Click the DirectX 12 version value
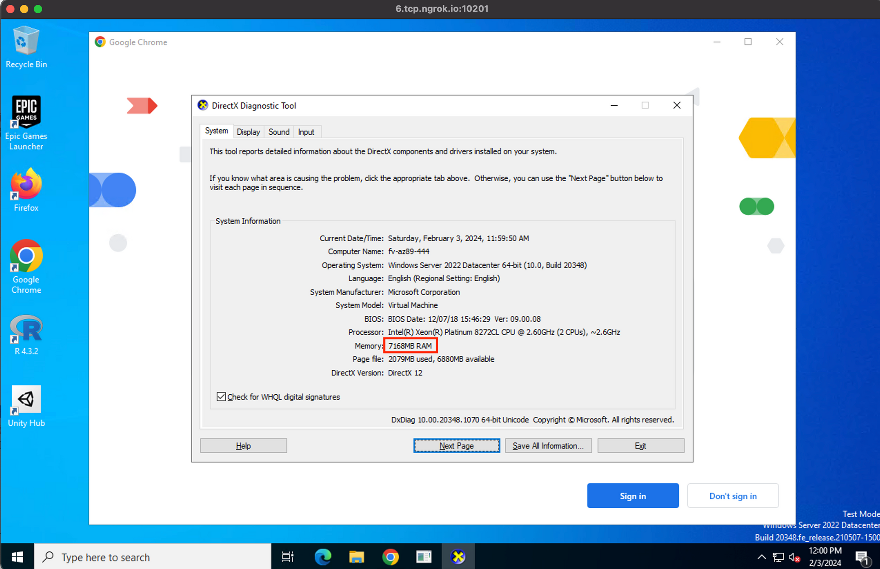The width and height of the screenshot is (880, 569). (405, 373)
